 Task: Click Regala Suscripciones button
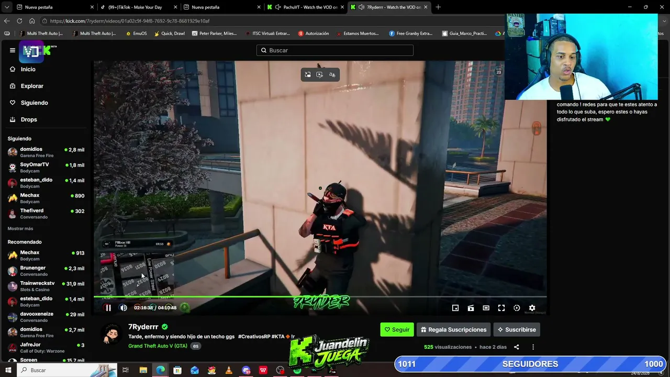[x=454, y=329]
